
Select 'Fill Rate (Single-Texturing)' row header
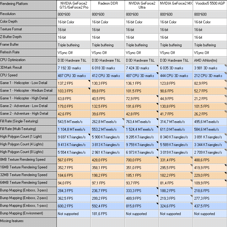click(28, 122)
